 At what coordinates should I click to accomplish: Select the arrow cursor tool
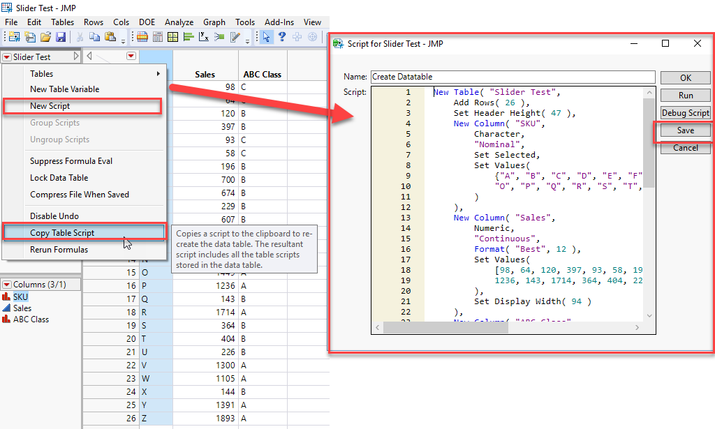267,37
